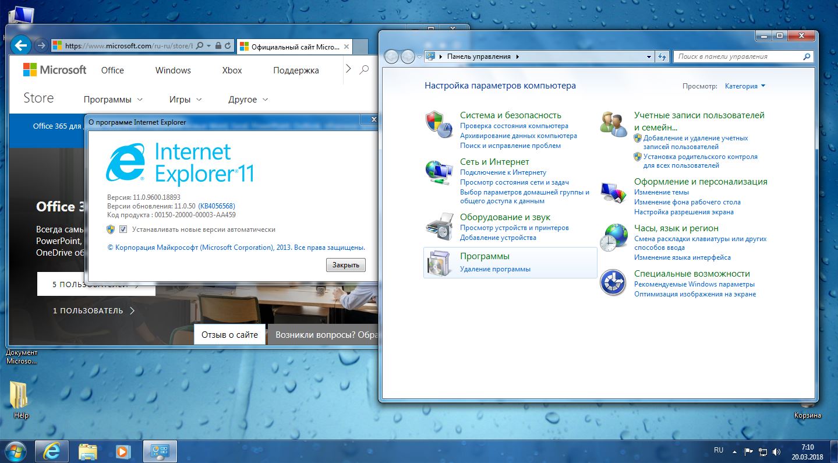The width and height of the screenshot is (838, 463).
Task: Show hidden system tray icons
Action: (x=735, y=451)
